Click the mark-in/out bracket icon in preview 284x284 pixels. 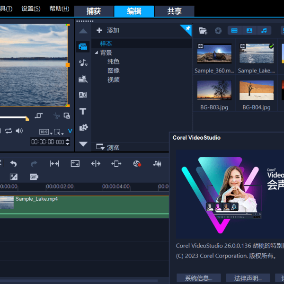click(39, 115)
